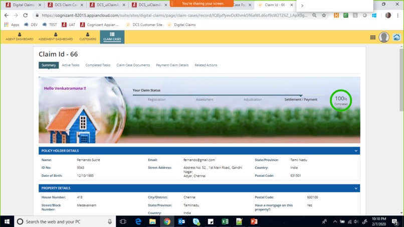Open Outlook from the taskbar

click(x=181, y=221)
